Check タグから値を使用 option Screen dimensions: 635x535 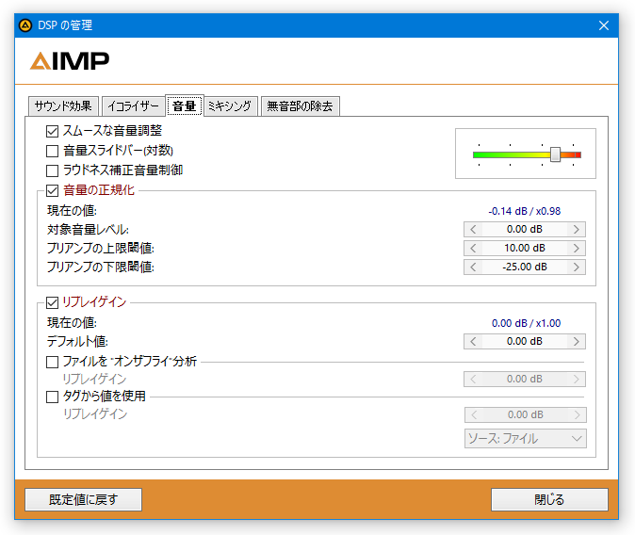coord(52,397)
